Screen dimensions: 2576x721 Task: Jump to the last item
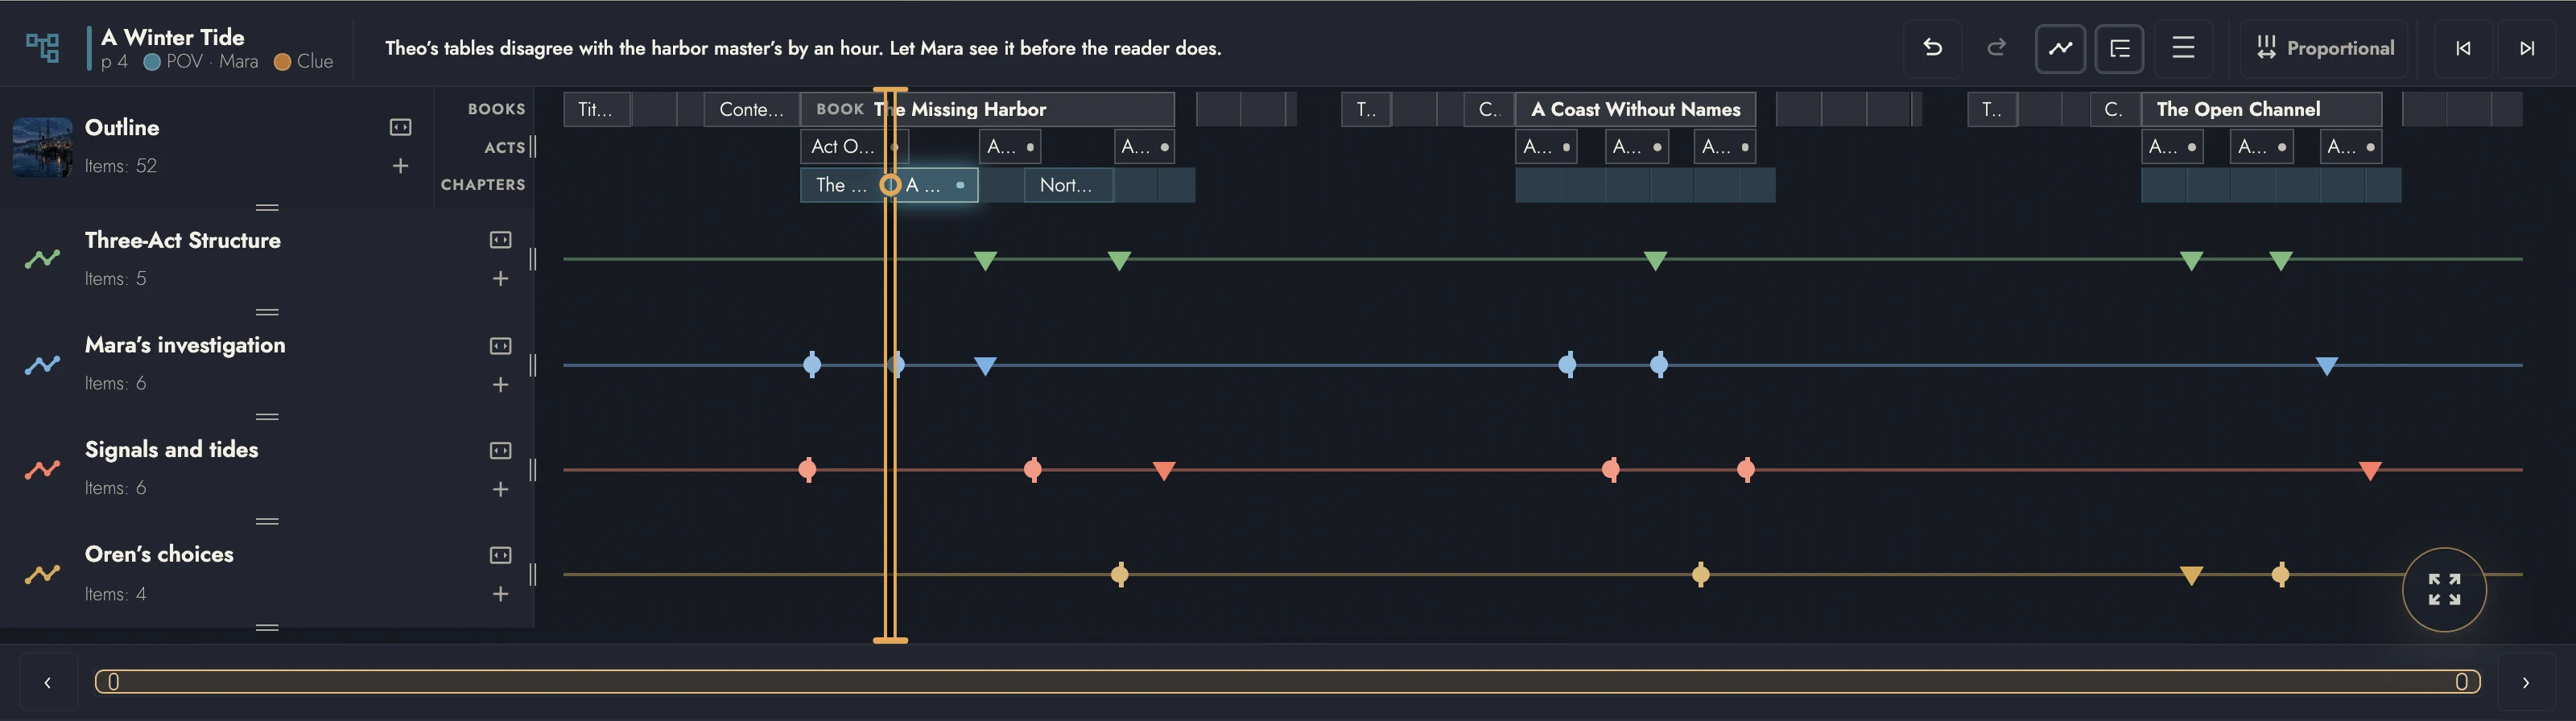coord(2527,48)
